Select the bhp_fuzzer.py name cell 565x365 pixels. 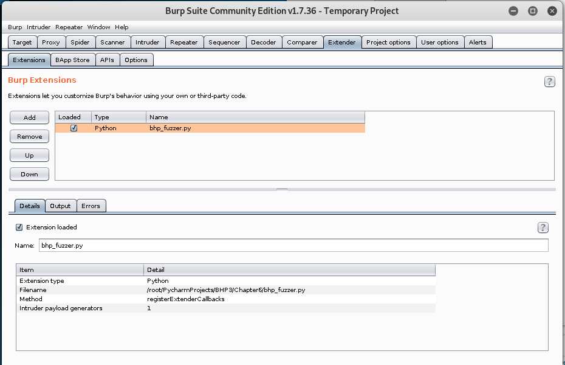tap(256, 128)
